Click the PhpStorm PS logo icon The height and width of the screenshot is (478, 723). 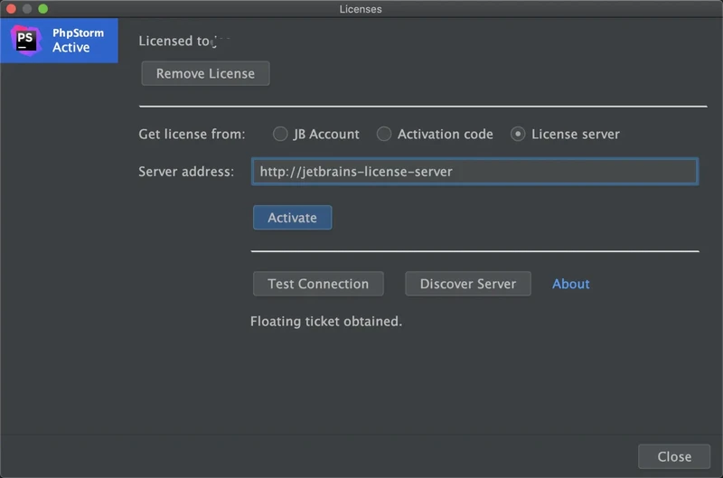pyautogui.click(x=26, y=41)
